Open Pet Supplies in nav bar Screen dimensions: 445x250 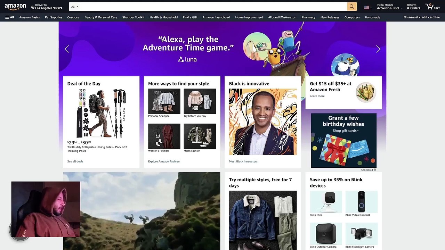[x=54, y=17]
